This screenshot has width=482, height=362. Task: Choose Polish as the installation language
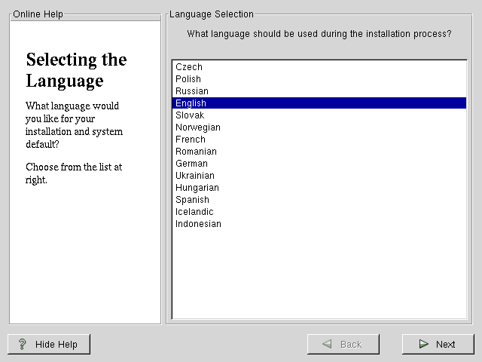(x=188, y=79)
